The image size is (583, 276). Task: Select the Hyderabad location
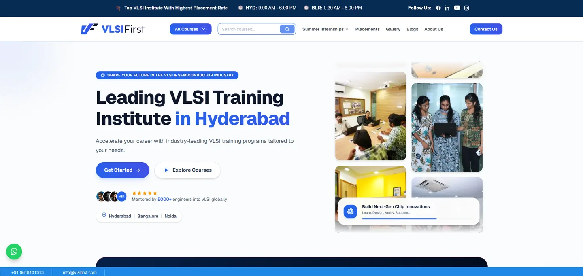[x=120, y=216]
